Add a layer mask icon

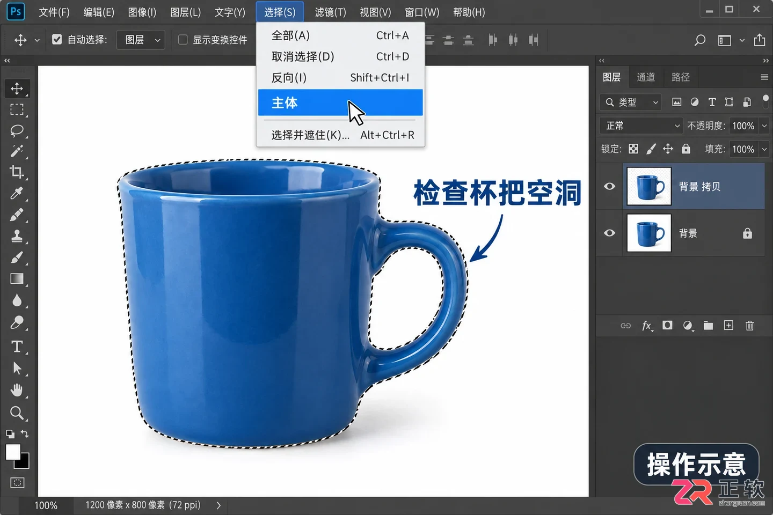667,325
